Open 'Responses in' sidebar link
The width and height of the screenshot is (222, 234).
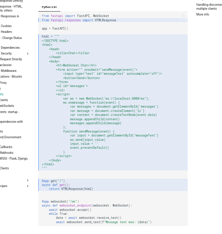tap(9, 16)
